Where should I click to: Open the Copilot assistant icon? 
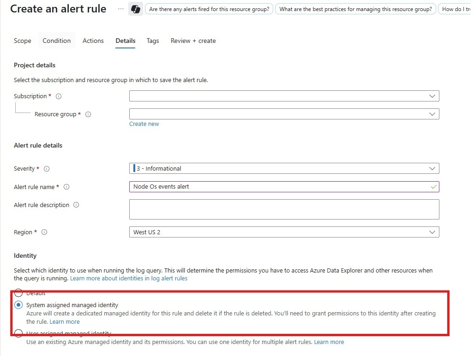point(134,9)
